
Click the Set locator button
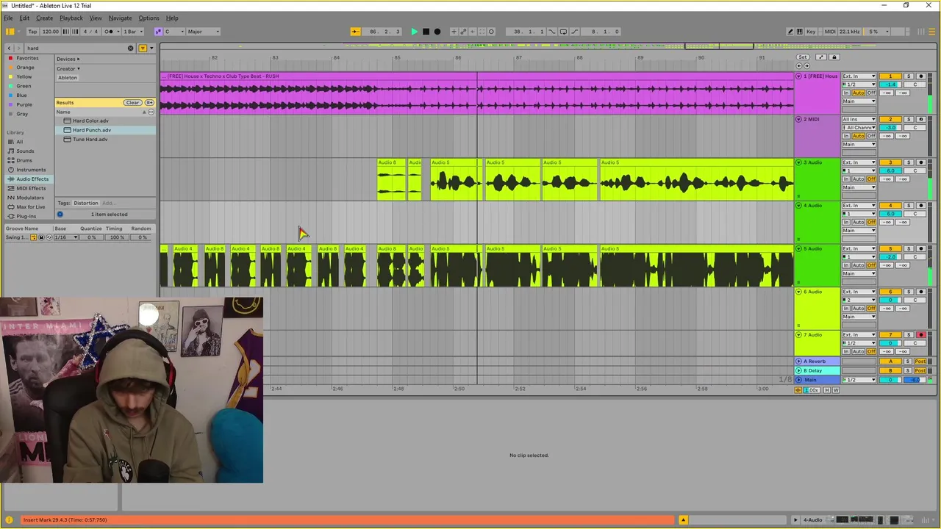[803, 57]
